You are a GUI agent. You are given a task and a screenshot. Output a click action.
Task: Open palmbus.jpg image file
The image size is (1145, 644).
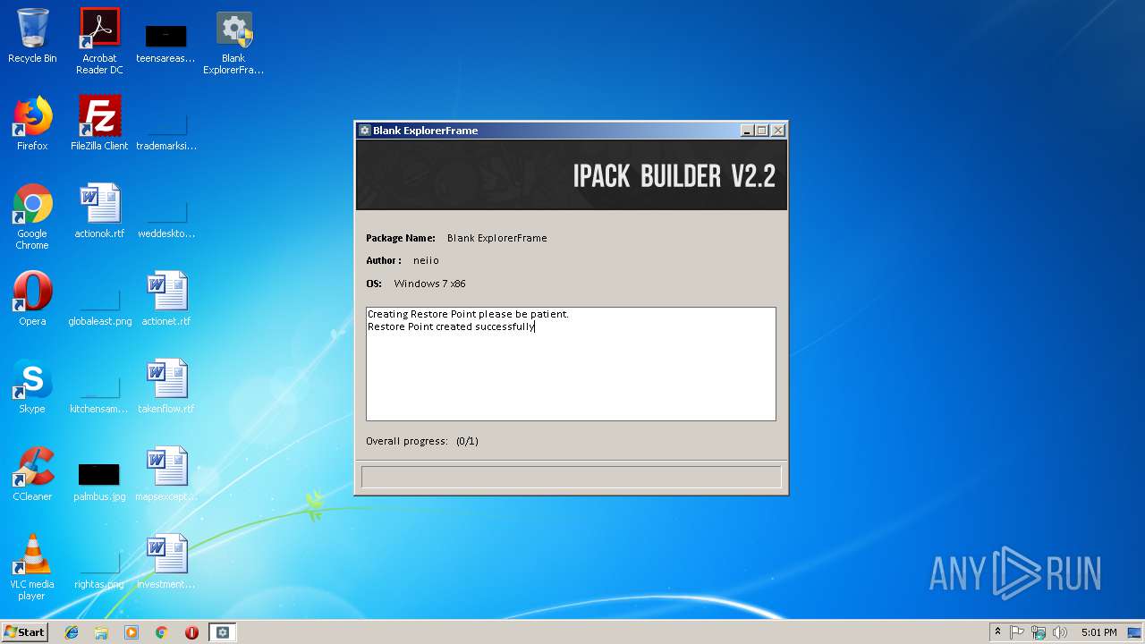pyautogui.click(x=99, y=481)
